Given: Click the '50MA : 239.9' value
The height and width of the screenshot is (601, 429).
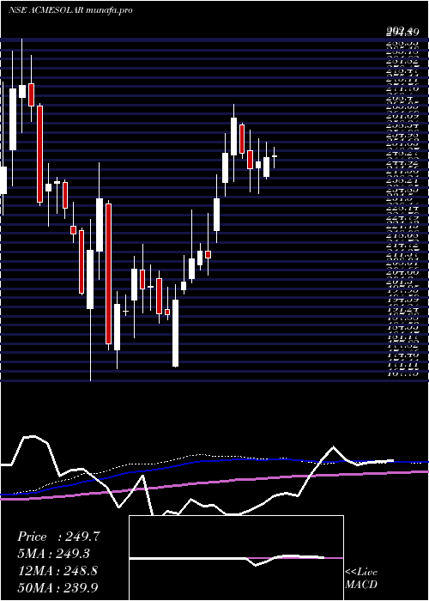Looking at the screenshot, I should 57,587.
